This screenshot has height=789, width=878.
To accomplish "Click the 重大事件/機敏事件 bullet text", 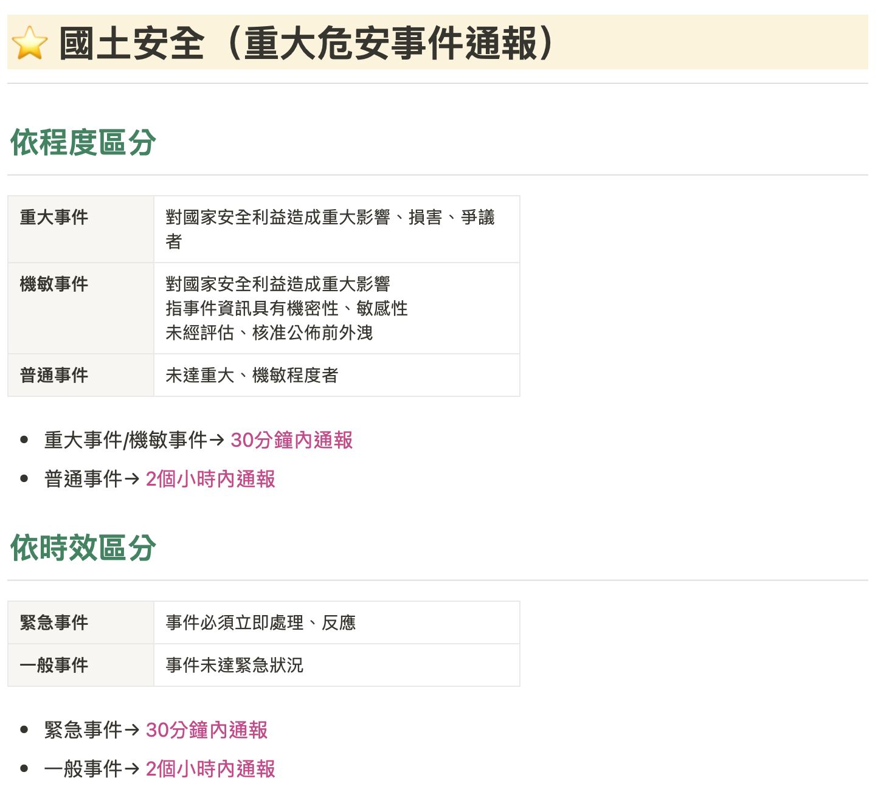I will coord(125,440).
